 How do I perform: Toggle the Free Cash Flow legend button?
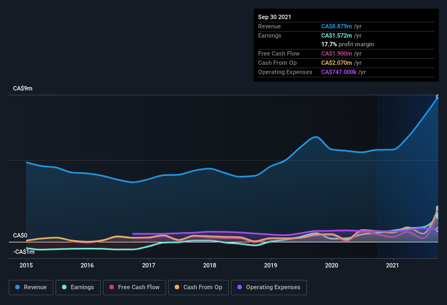click(134, 288)
